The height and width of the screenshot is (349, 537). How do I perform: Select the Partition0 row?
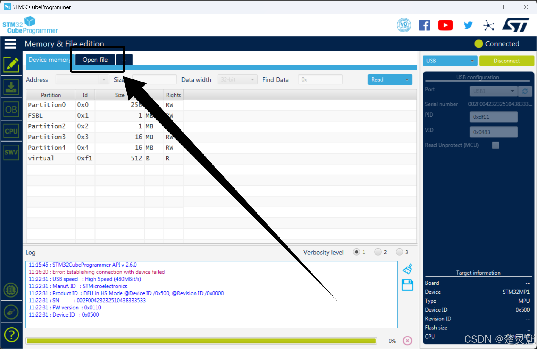click(221, 105)
